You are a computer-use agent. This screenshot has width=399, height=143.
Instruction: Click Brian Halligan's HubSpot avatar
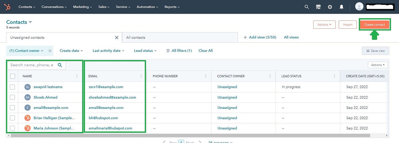click(x=28, y=118)
